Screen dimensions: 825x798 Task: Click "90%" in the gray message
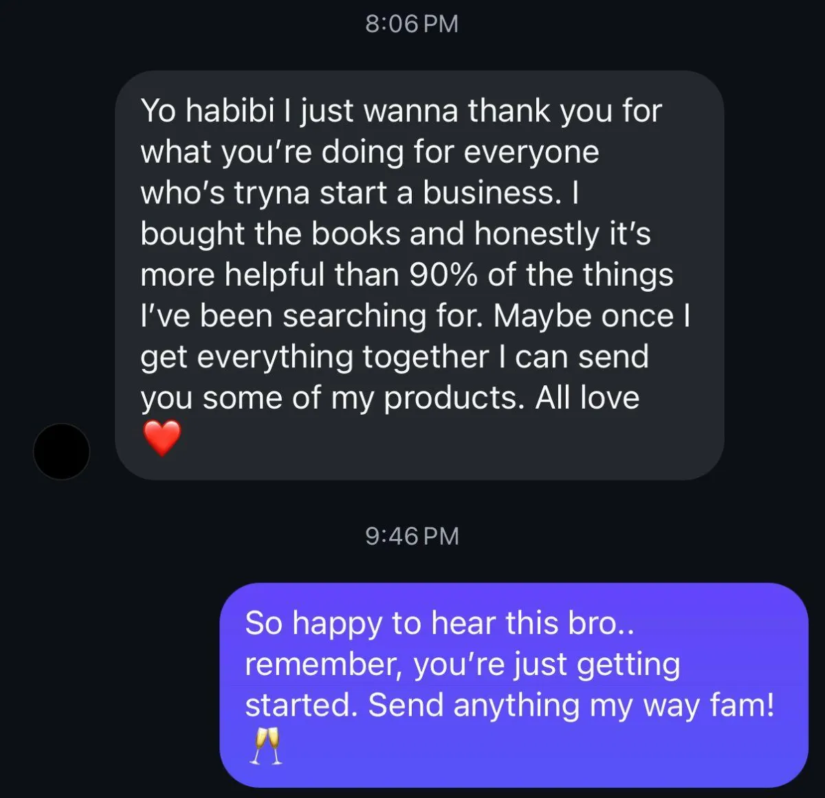443,275
